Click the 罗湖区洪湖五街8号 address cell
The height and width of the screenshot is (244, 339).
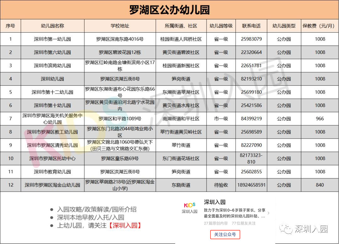120,79
